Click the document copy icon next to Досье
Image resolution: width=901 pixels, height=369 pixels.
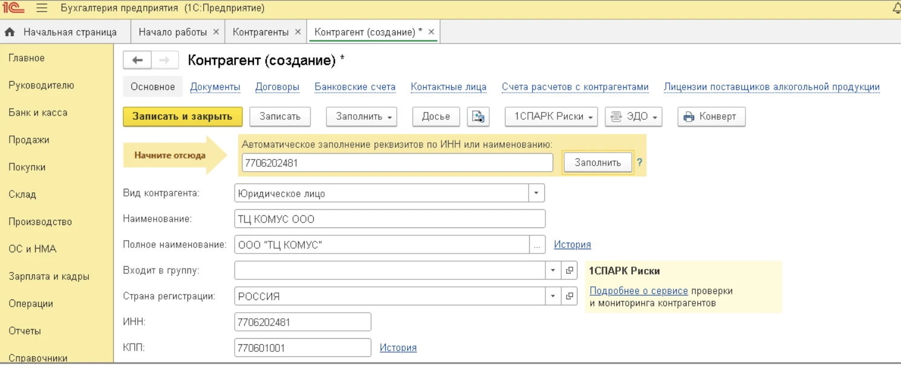[478, 117]
